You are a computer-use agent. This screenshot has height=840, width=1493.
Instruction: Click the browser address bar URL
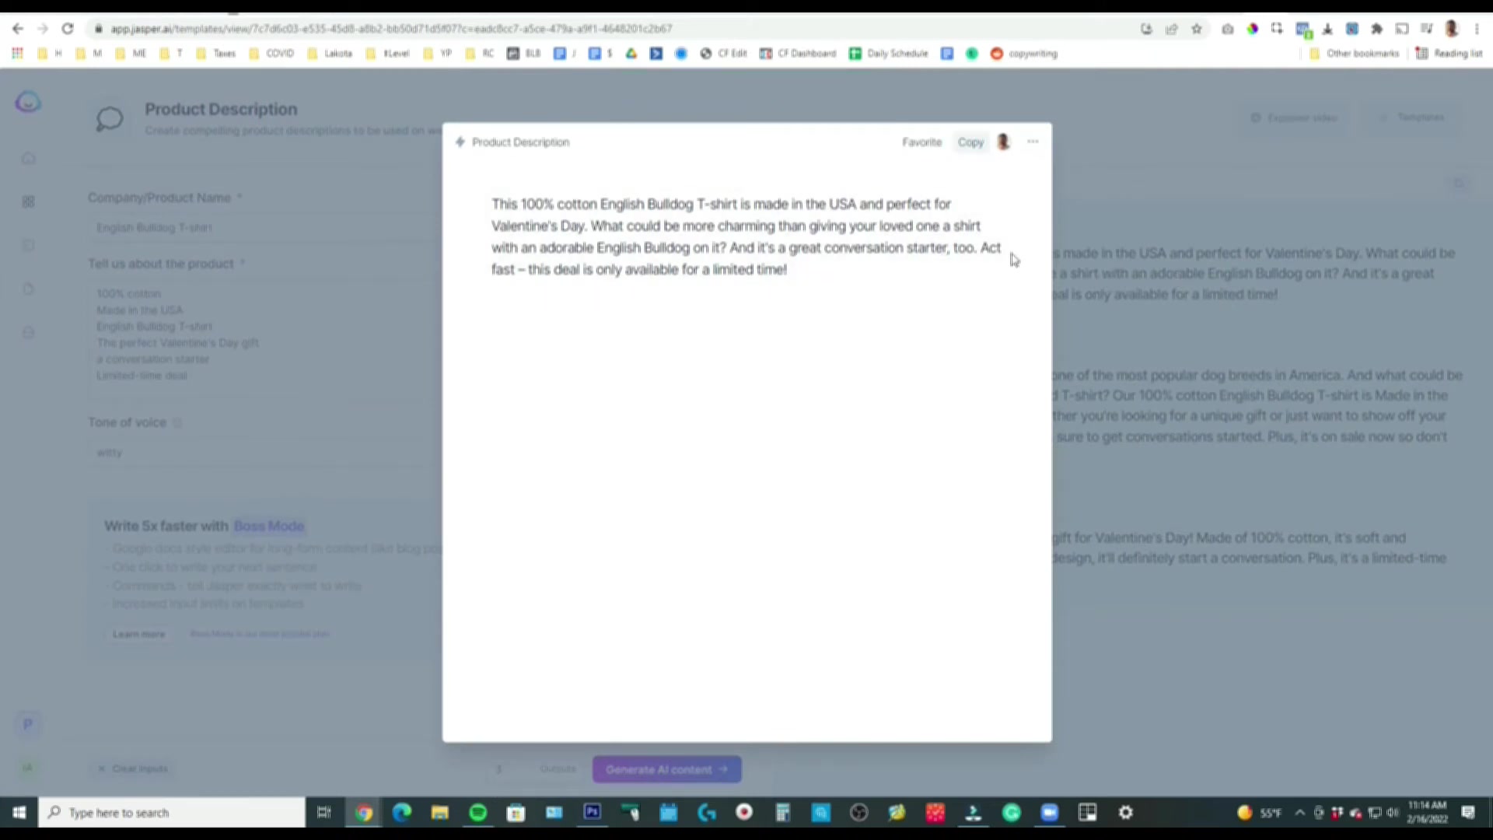[x=391, y=29]
